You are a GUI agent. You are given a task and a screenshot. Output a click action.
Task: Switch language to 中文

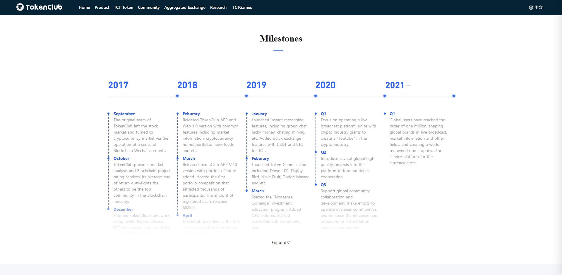point(539,7)
